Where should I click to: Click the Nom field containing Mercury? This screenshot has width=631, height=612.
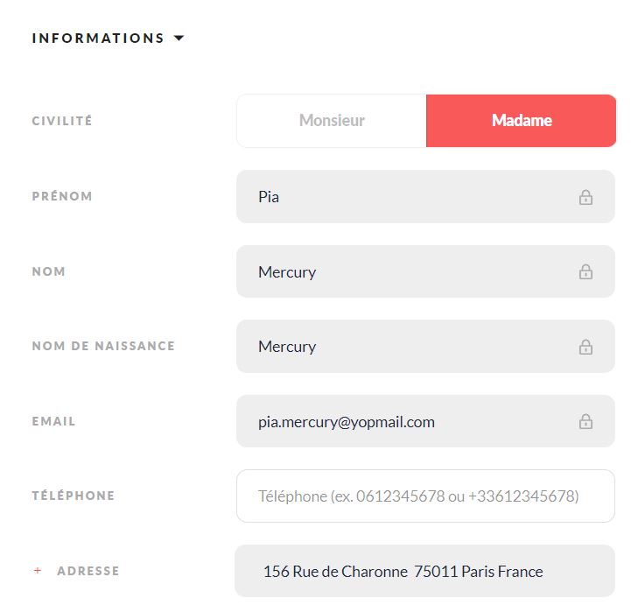(x=425, y=271)
